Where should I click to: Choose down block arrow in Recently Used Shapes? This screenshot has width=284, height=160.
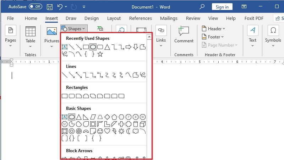(136, 47)
